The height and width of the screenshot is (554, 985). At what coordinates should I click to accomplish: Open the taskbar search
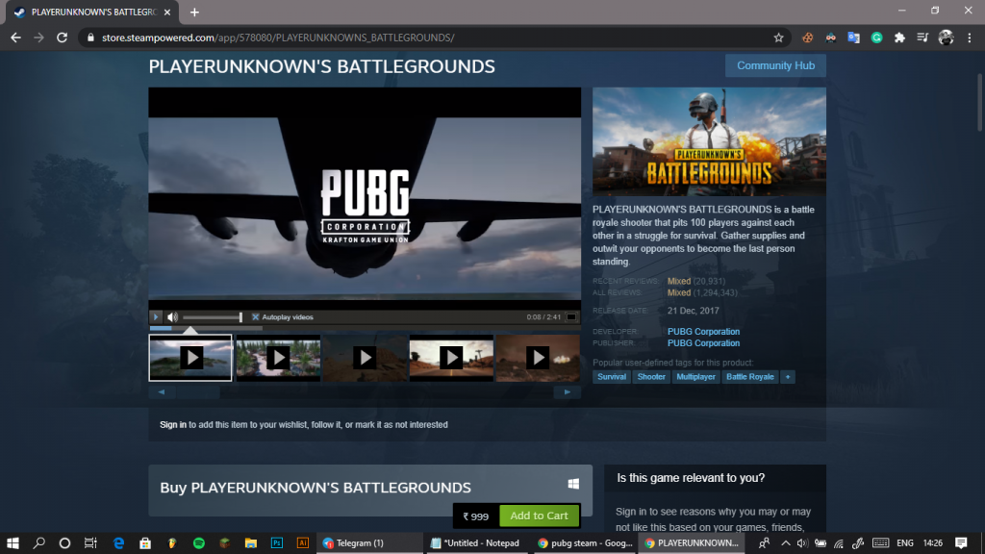(38, 542)
